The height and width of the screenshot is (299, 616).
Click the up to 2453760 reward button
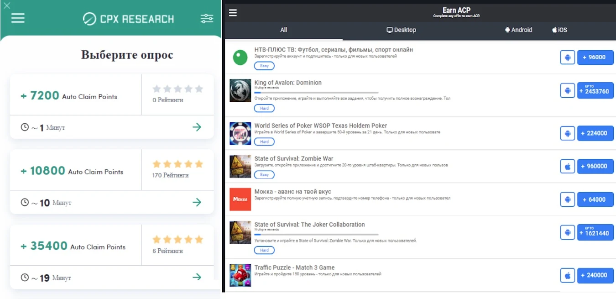pos(595,90)
